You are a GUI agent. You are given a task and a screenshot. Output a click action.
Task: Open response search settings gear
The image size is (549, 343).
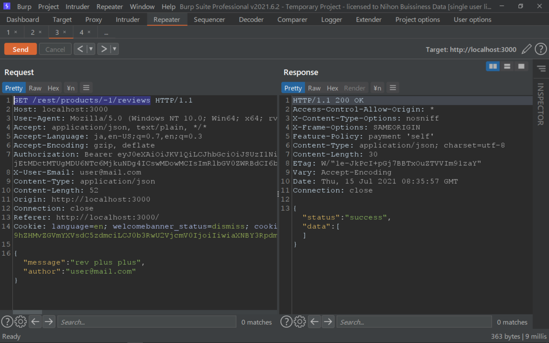click(300, 322)
